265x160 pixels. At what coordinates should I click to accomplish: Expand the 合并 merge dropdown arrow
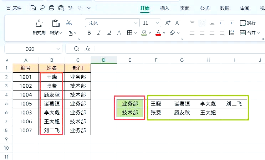click(x=259, y=33)
